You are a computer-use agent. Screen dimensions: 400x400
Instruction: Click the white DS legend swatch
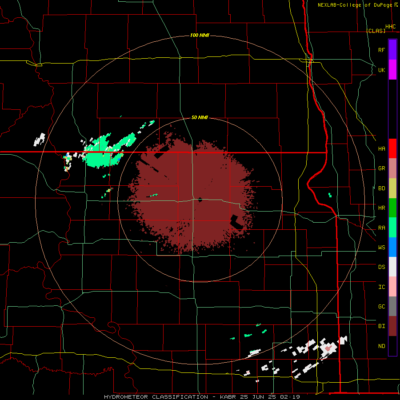coord(392,267)
